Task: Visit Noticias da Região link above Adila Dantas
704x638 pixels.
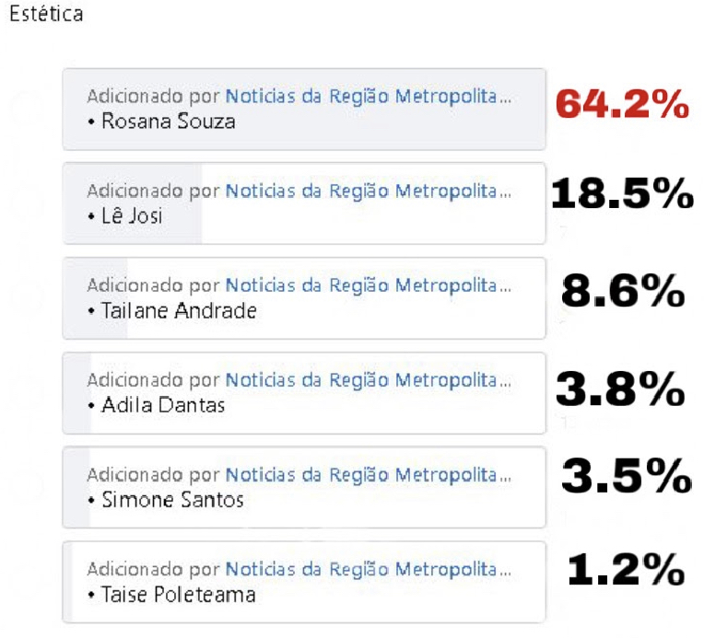Action: 369,379
